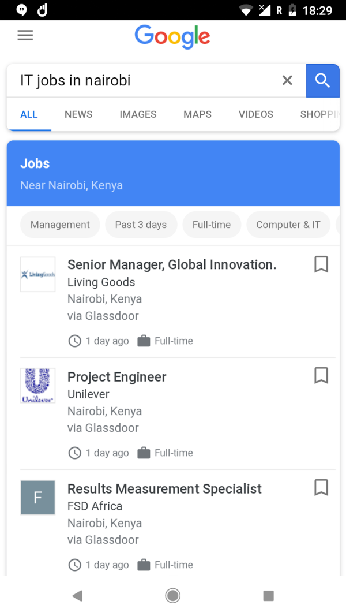Image resolution: width=346 pixels, height=616 pixels.
Task: Open the hamburger navigation menu
Action: [25, 35]
